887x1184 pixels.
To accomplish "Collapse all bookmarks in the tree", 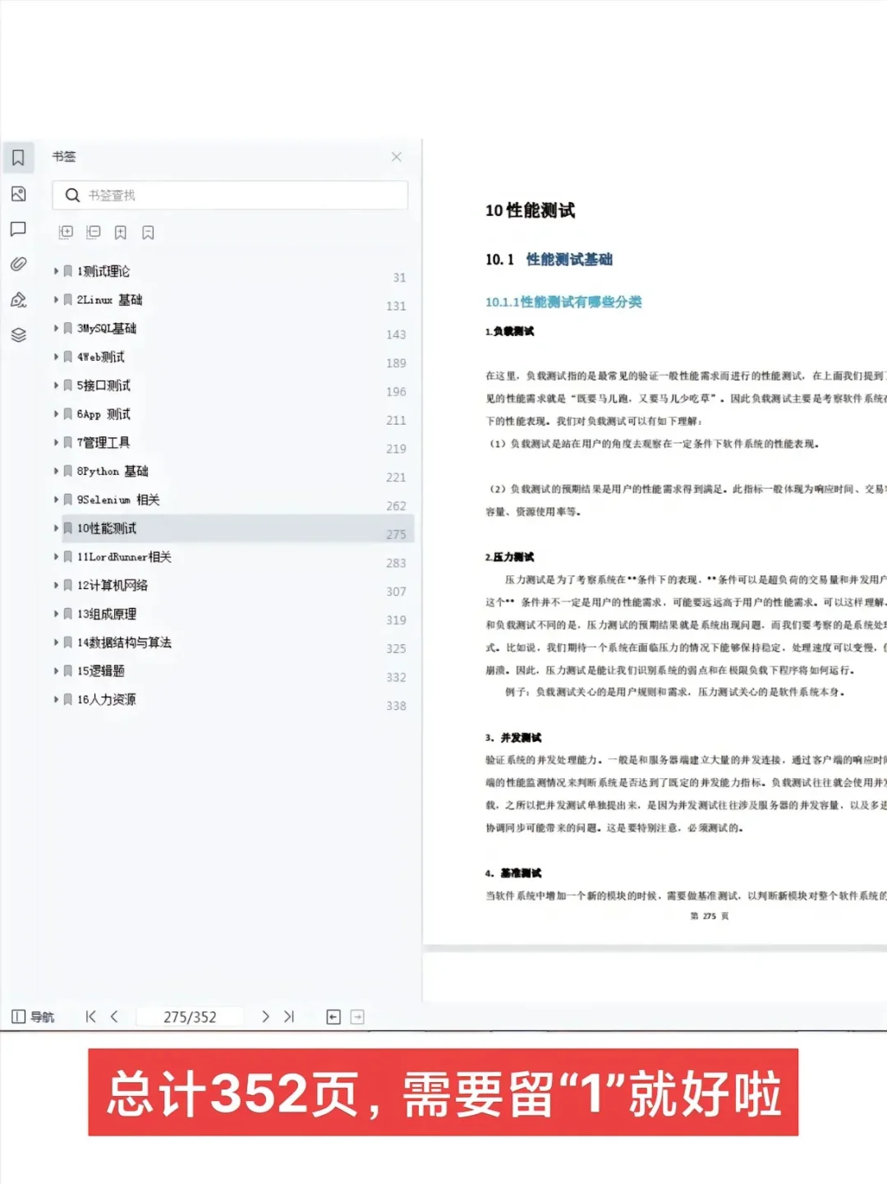I will [94, 233].
